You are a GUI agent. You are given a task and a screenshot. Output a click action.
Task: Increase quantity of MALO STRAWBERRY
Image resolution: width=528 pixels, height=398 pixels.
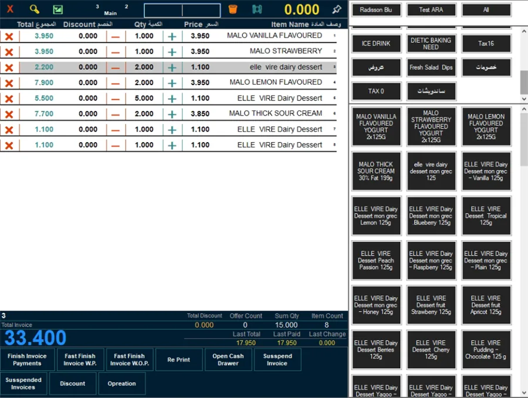tap(172, 52)
